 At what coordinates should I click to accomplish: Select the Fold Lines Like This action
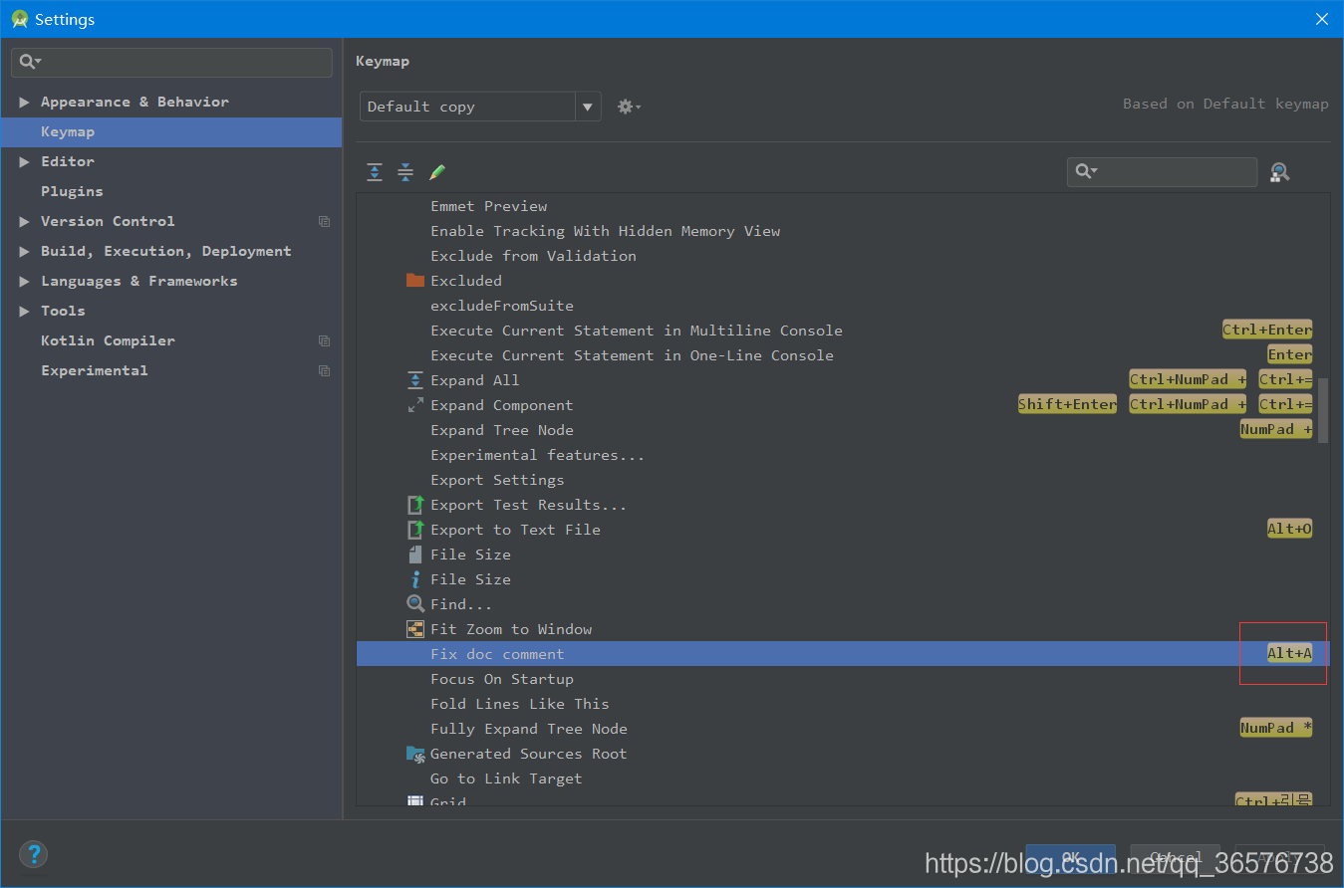point(519,704)
